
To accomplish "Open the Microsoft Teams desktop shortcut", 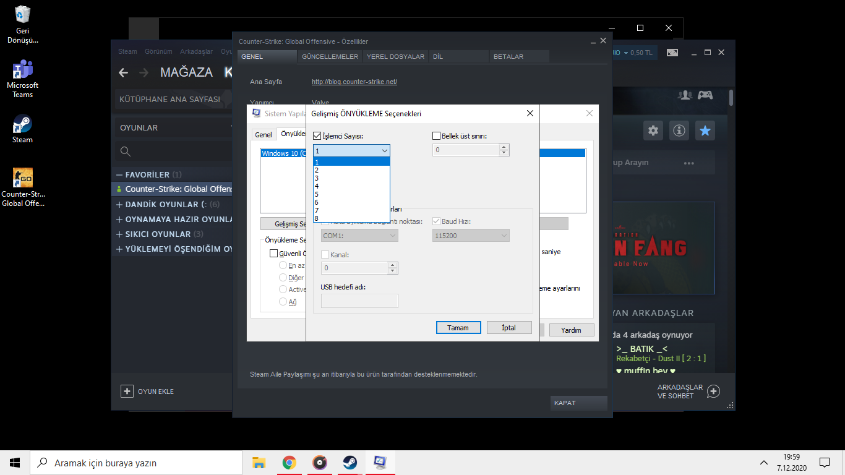I will (22, 79).
